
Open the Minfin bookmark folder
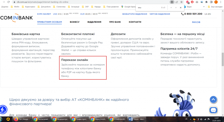point(15,7)
